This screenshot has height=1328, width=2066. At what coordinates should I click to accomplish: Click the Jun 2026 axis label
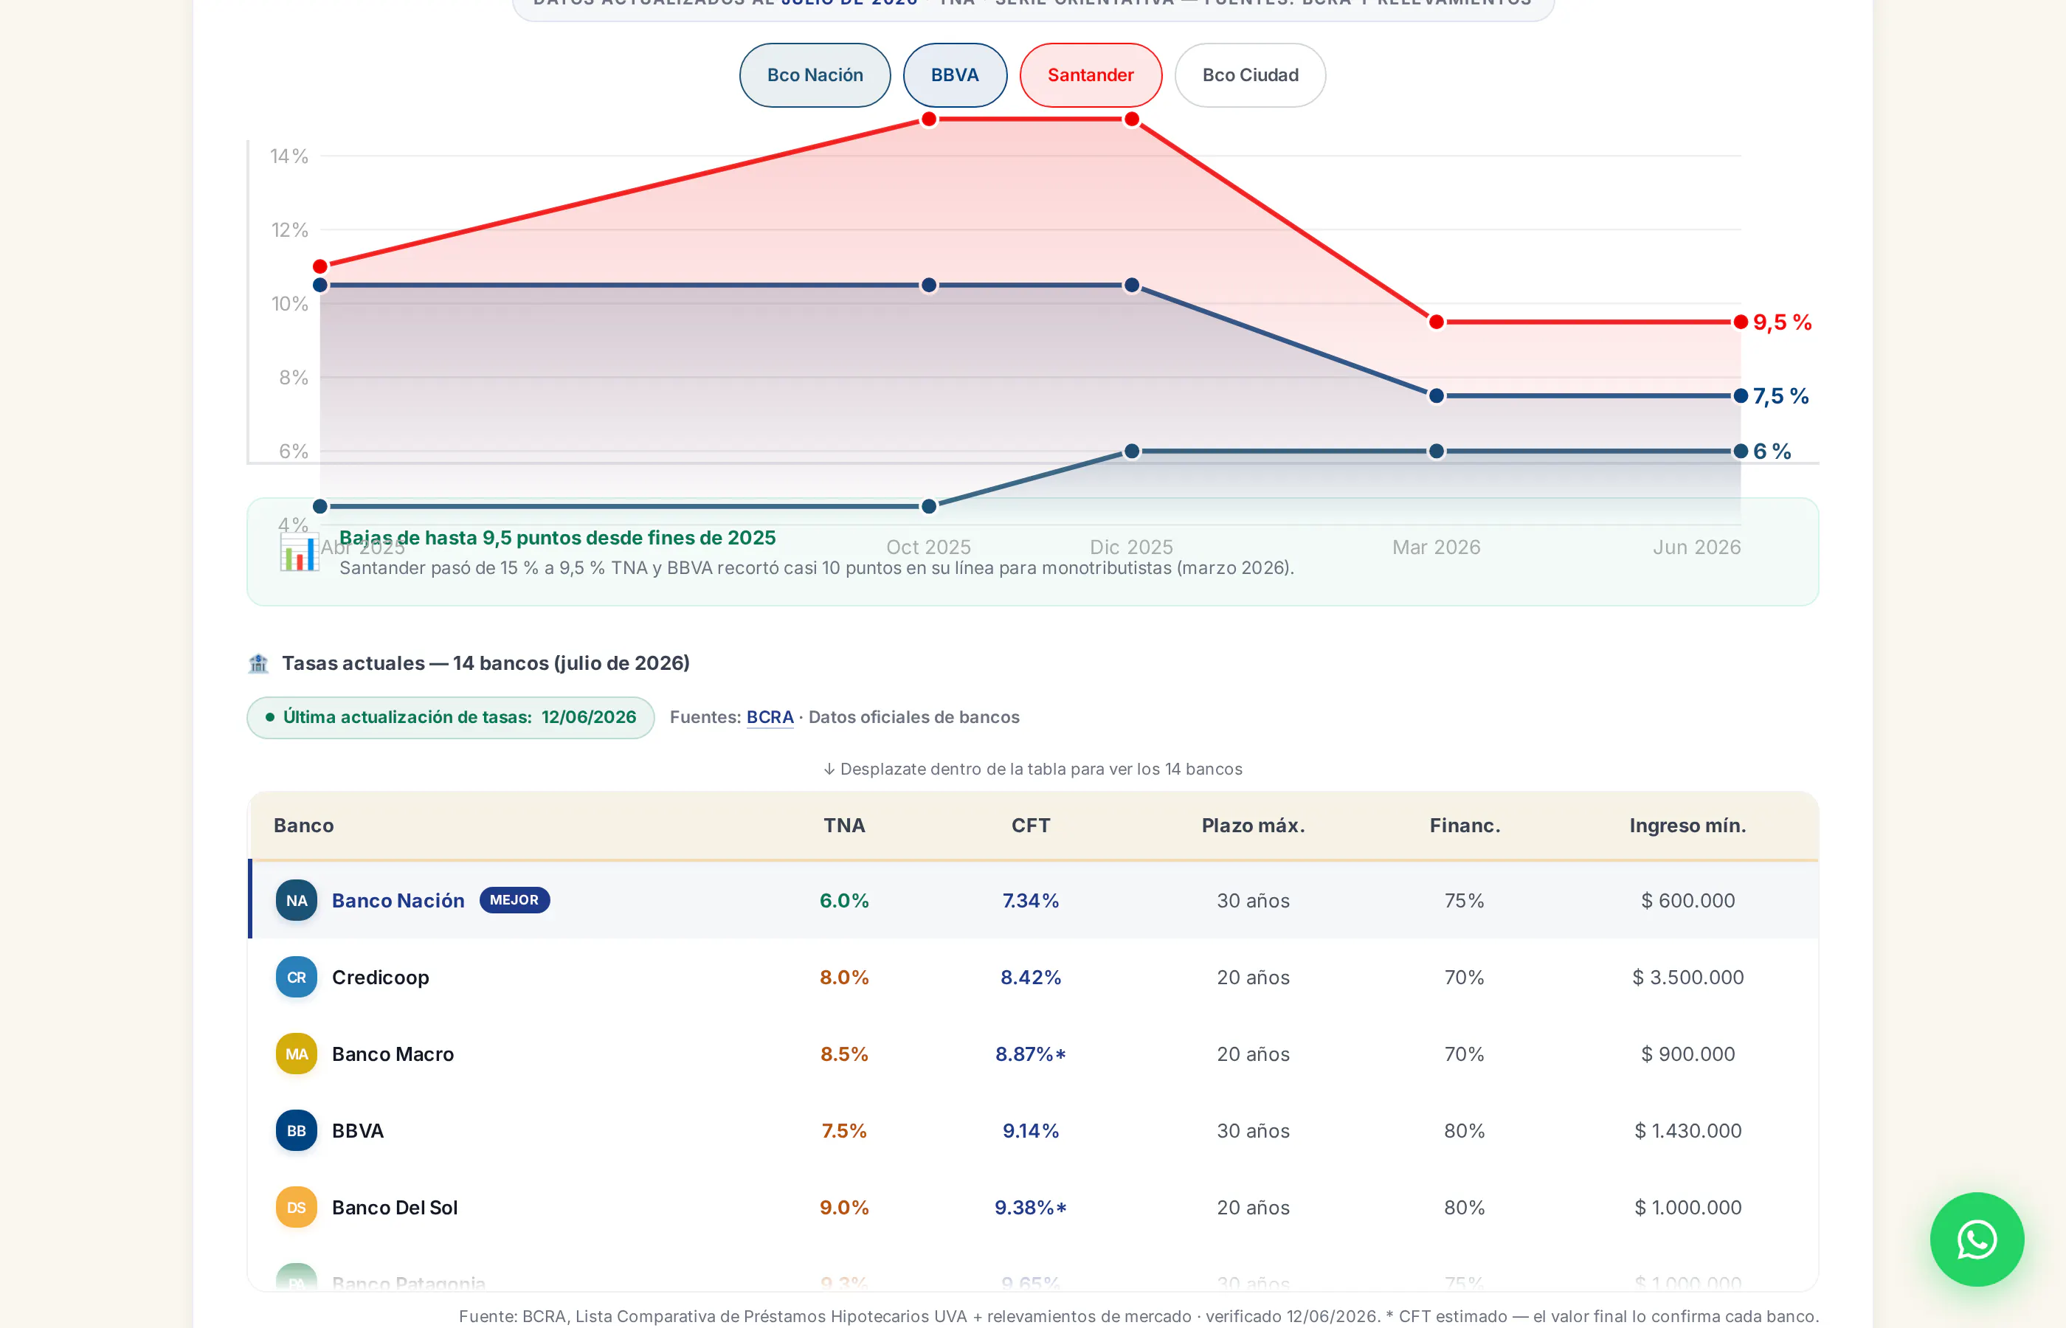pos(1696,547)
